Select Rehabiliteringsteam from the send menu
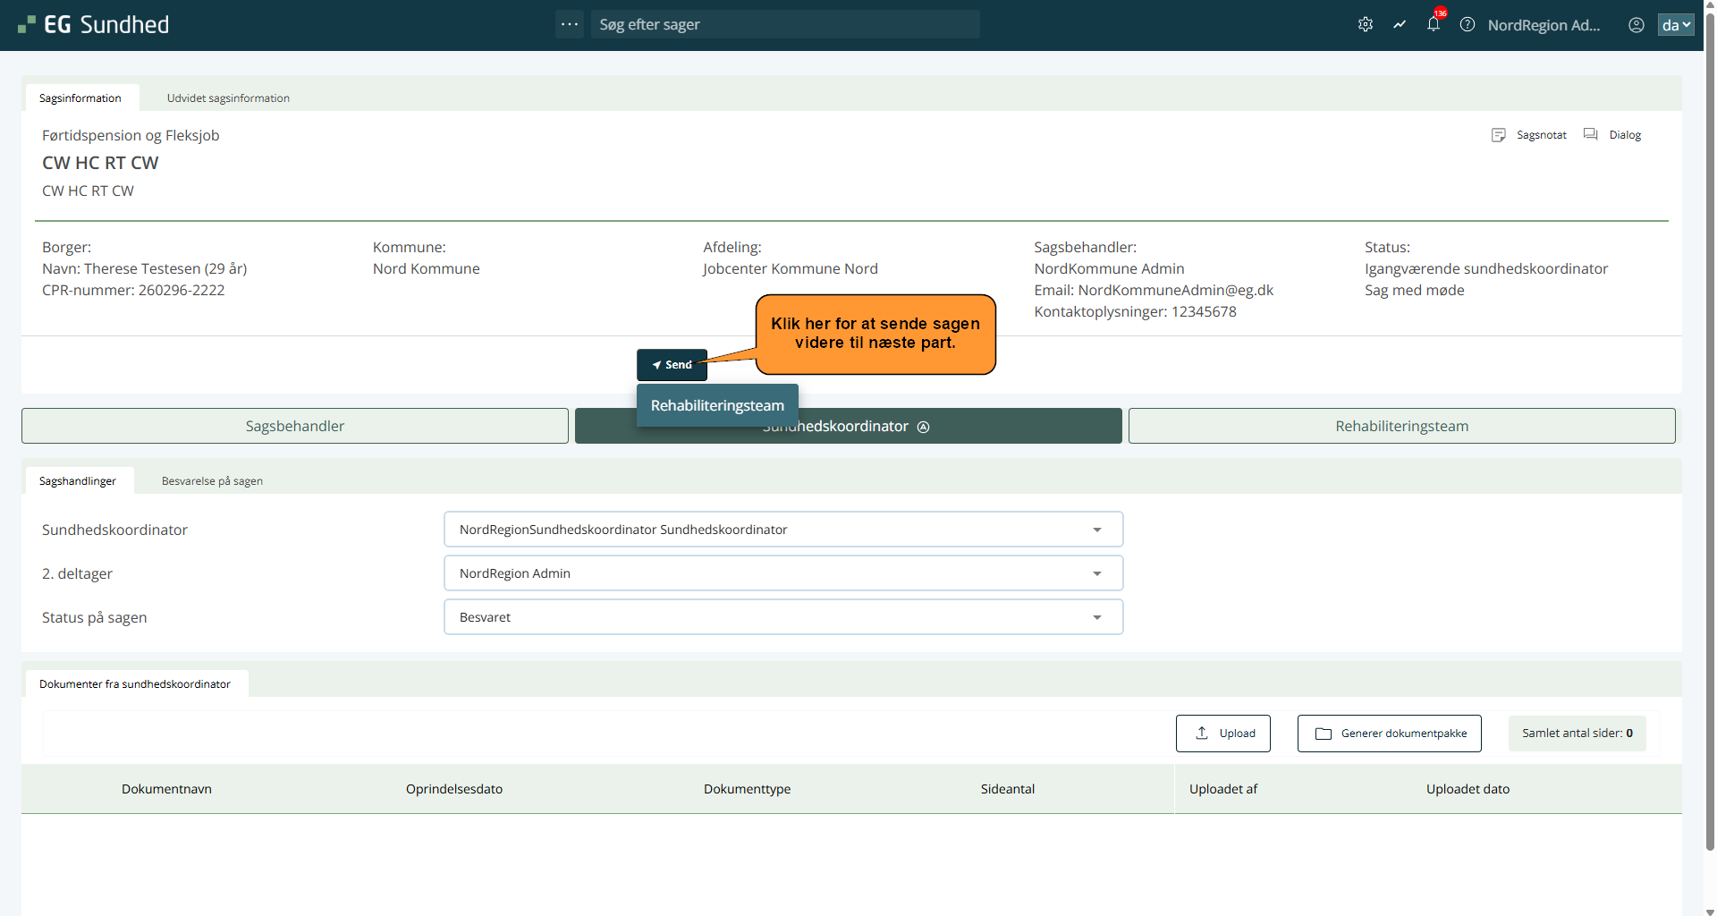The height and width of the screenshot is (916, 1717). pyautogui.click(x=717, y=405)
